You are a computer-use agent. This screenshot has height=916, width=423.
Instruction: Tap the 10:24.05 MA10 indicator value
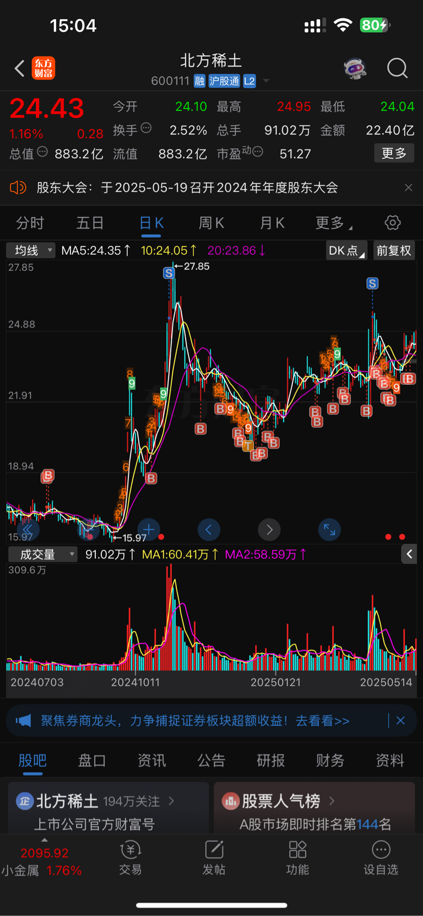coord(169,250)
